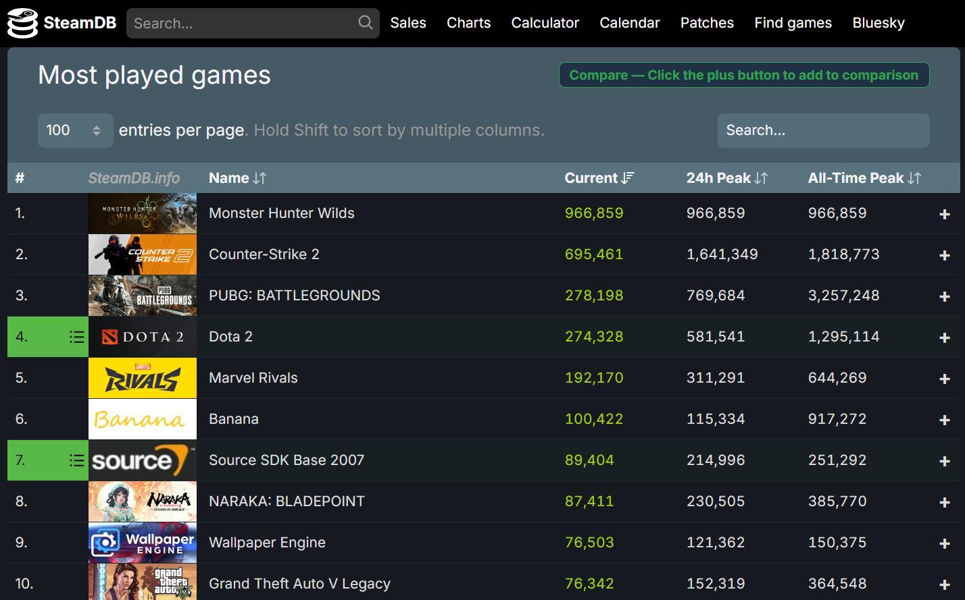This screenshot has height=600, width=965.
Task: Click 24h peak value 121,362
Action: 716,543
